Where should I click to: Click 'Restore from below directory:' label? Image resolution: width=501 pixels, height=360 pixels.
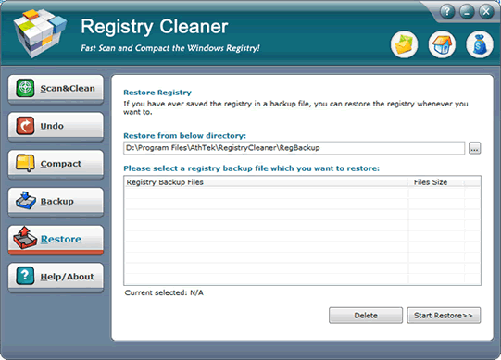(184, 136)
